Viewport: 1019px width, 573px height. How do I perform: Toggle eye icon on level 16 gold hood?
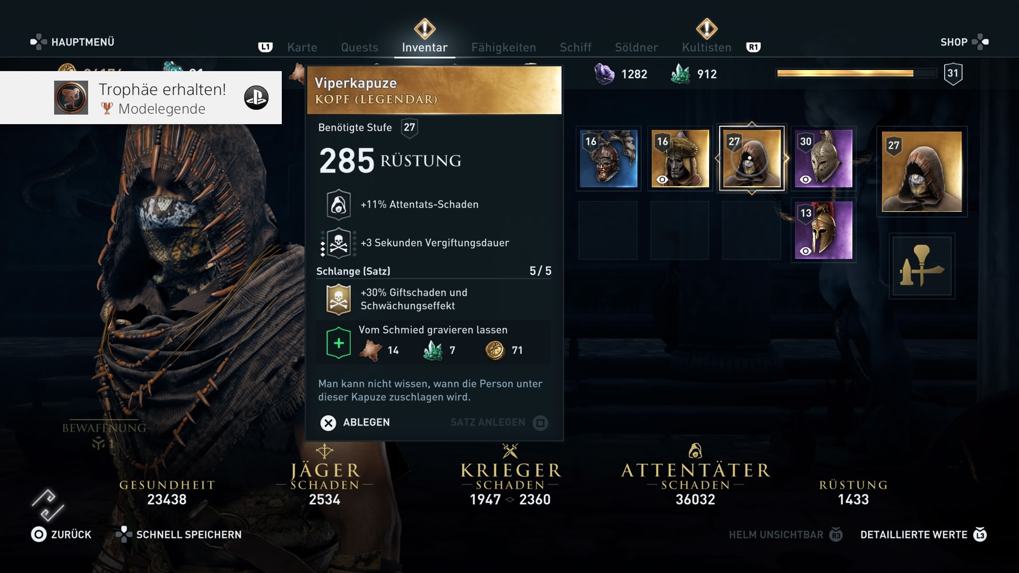(662, 179)
